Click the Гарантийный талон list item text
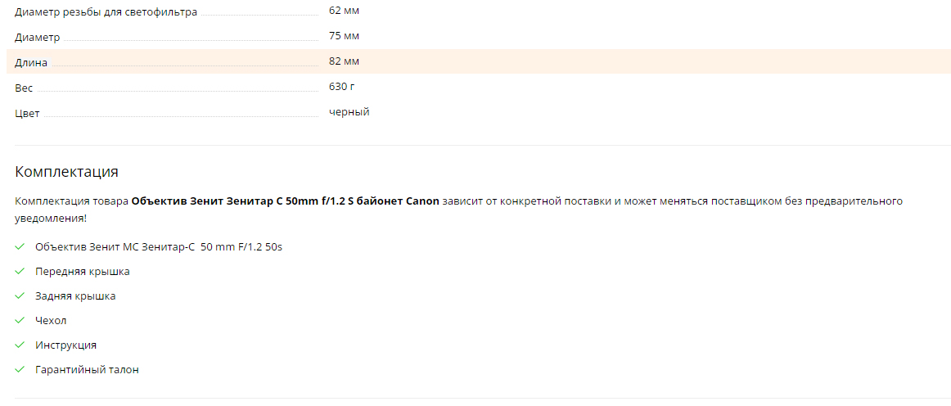951x406 pixels. [87, 370]
